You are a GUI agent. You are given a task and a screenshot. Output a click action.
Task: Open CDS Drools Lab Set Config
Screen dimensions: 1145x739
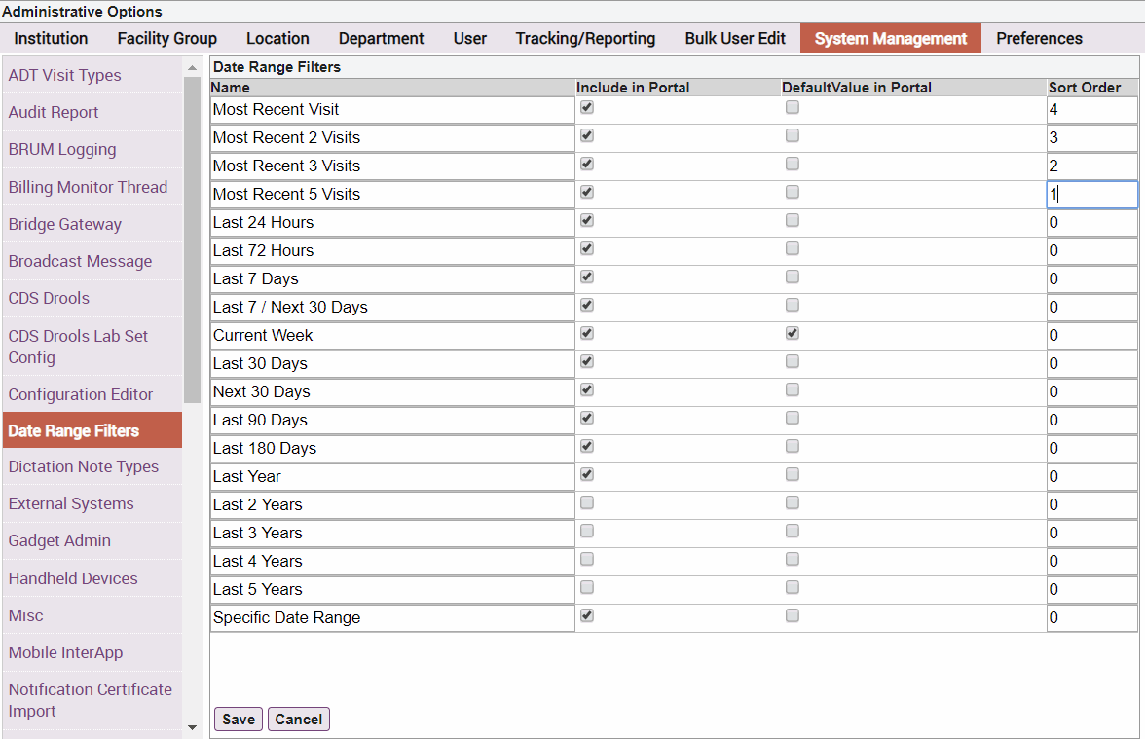coord(92,347)
